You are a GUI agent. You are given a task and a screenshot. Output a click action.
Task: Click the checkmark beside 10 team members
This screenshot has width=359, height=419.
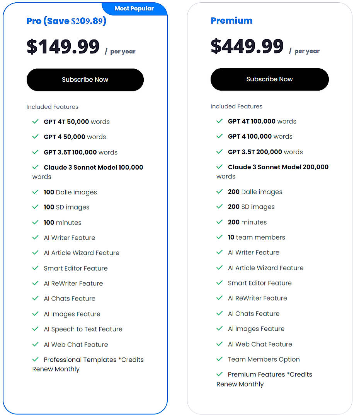coord(219,237)
